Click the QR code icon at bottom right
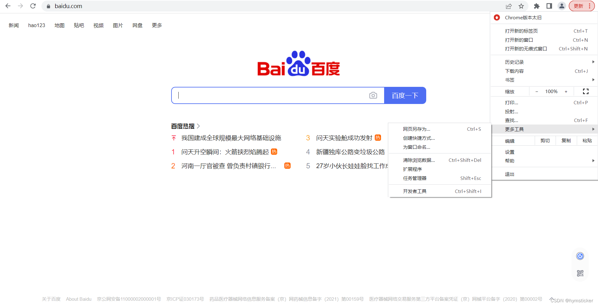This screenshot has width=598, height=306. (580, 273)
